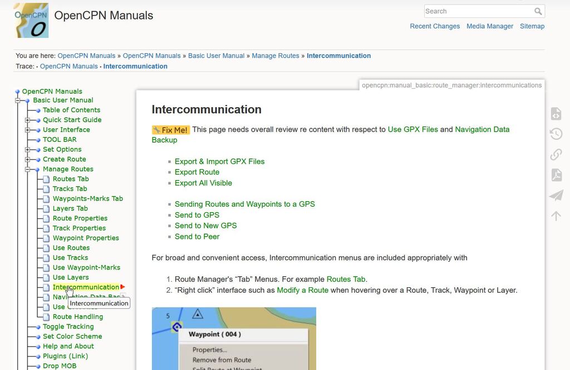Click page icon beside Use Layers
The width and height of the screenshot is (570, 370).
[46, 278]
